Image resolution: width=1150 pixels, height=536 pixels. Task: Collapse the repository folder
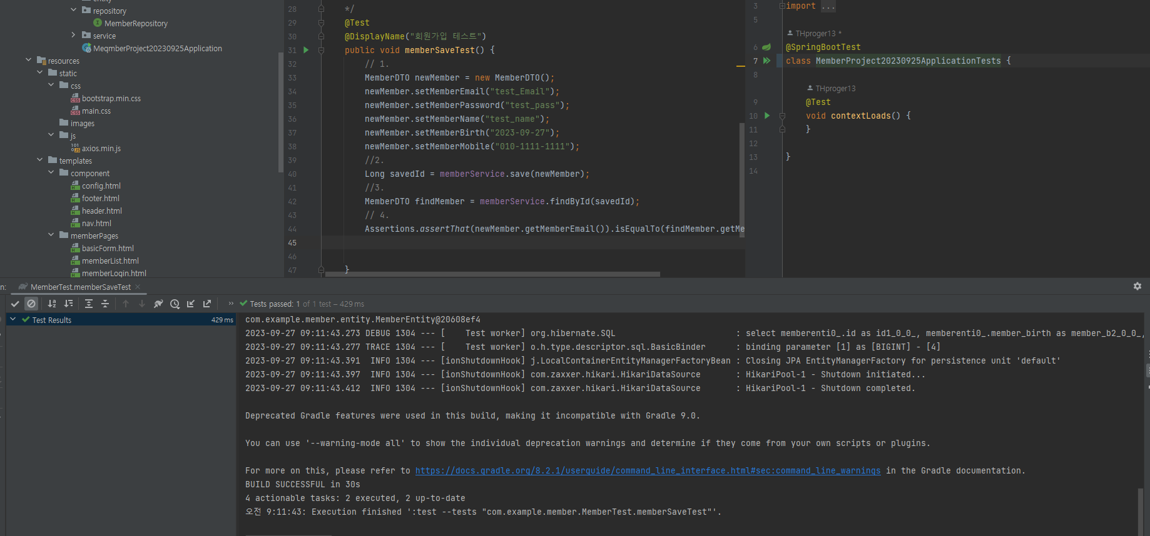coord(73,10)
